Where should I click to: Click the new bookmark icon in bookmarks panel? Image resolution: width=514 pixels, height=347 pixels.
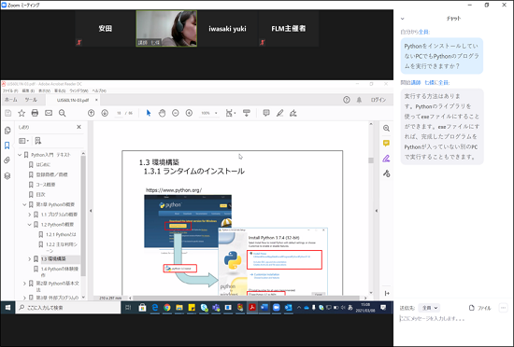coord(38,141)
